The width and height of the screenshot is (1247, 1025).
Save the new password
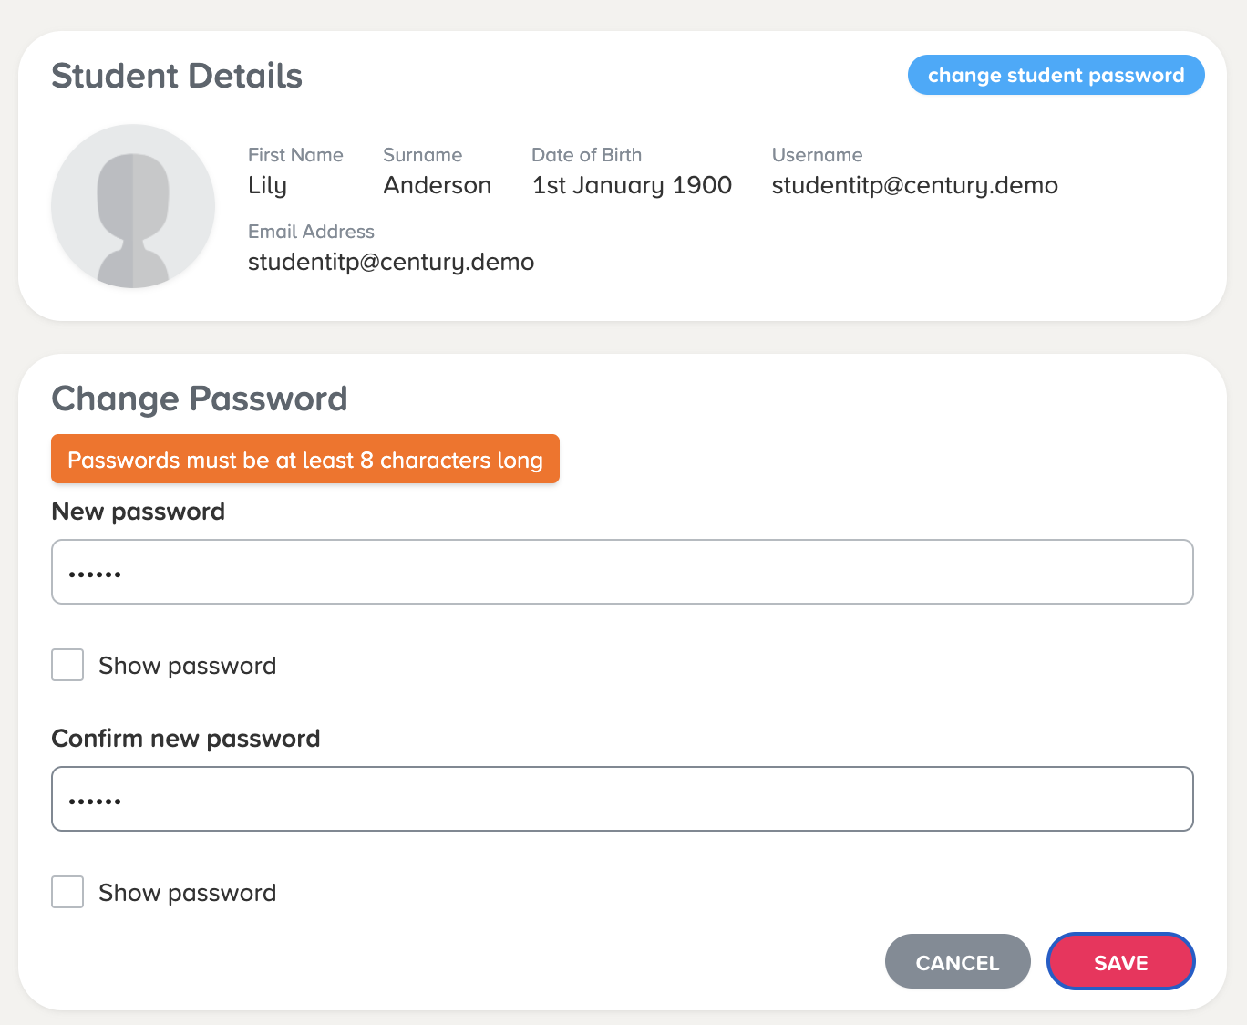click(1121, 961)
